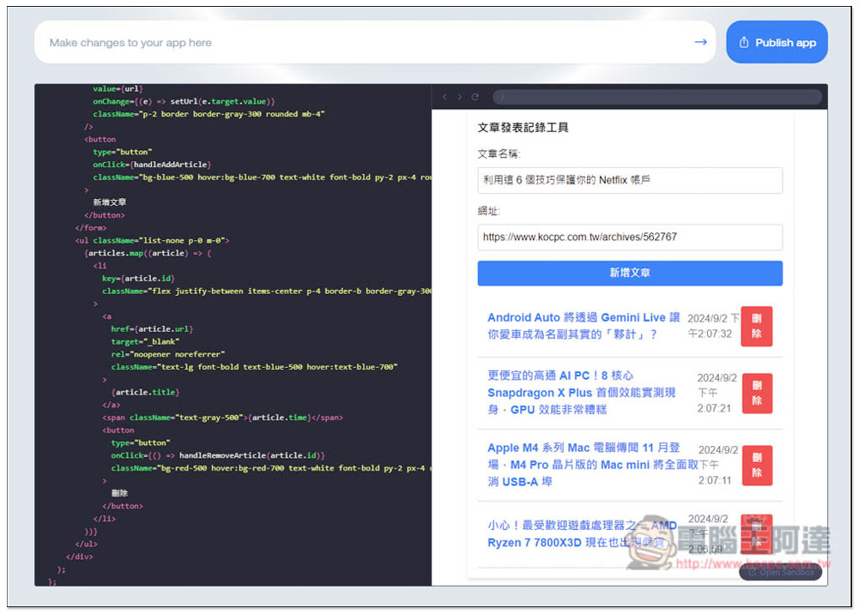858x614 pixels.
Task: Click code line value={url}
Action: [x=118, y=88]
